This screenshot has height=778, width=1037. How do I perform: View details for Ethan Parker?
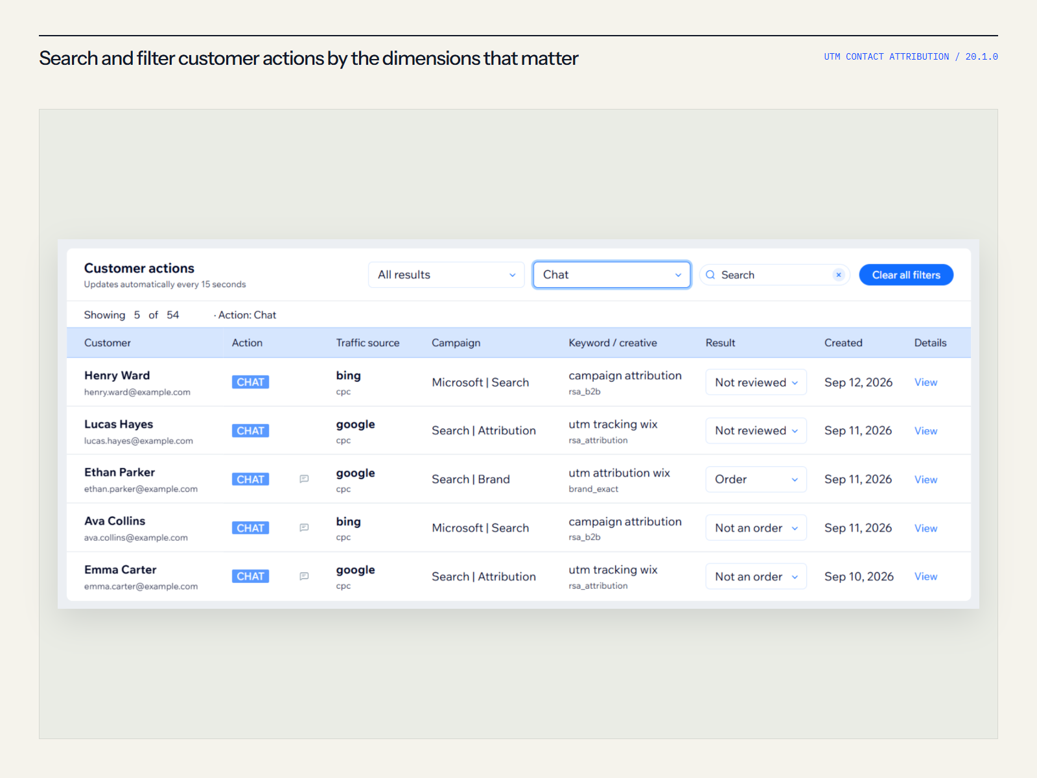pyautogui.click(x=926, y=480)
